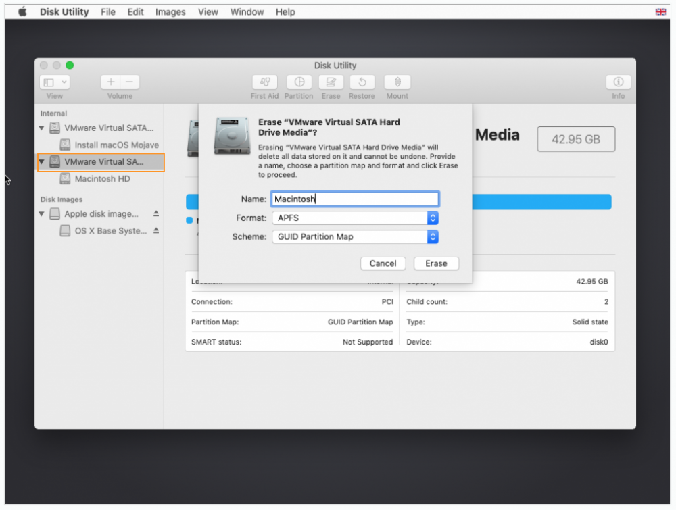Image resolution: width=676 pixels, height=510 pixels.
Task: Open the Apple menu
Action: 22,11
